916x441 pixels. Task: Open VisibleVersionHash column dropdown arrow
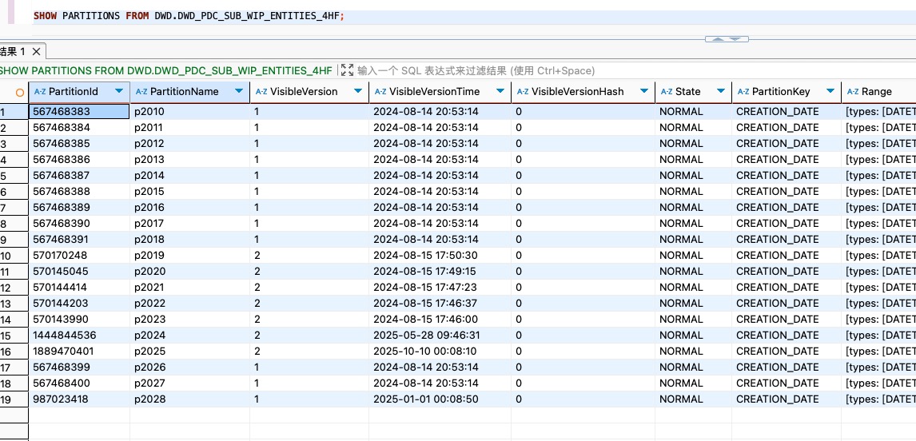[643, 92]
